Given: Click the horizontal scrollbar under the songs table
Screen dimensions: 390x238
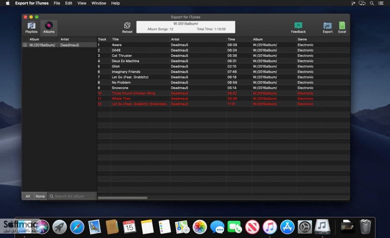Looking at the screenshot, I should click(123, 198).
